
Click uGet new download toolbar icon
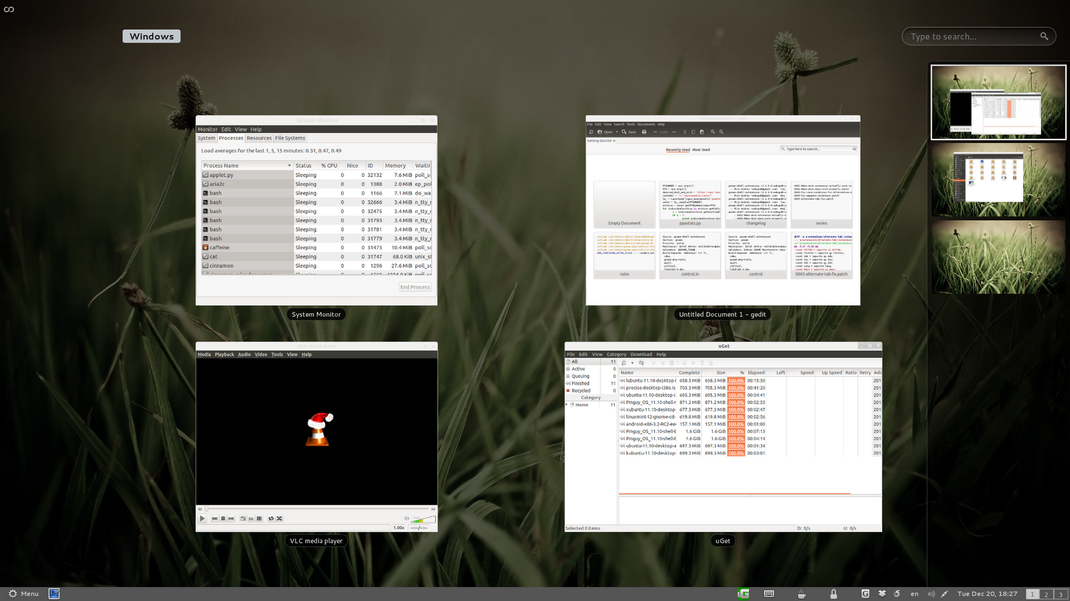[623, 363]
